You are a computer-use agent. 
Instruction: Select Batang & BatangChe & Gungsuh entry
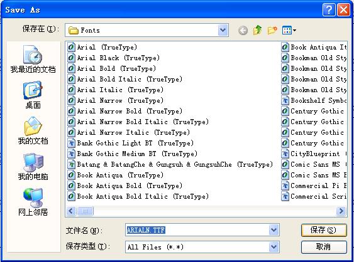[x=170, y=164]
